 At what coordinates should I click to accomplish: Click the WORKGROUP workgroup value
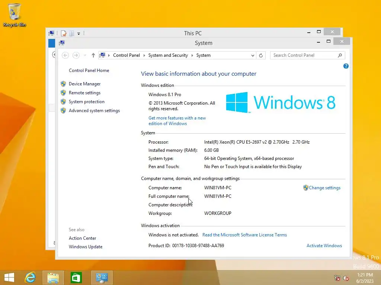[218, 213]
